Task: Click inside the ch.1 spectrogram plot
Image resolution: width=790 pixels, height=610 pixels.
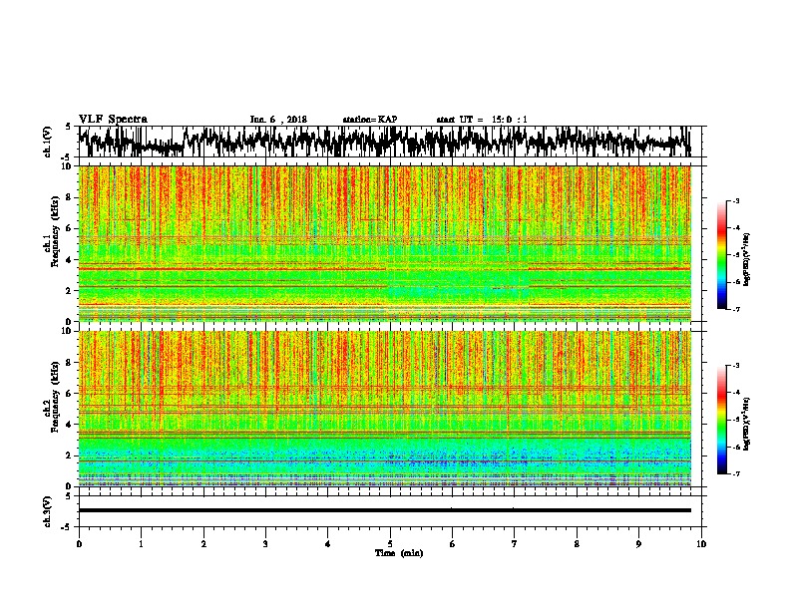Action: tap(384, 243)
